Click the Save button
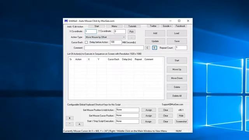This screenshot has width=249, height=140. click(177, 41)
